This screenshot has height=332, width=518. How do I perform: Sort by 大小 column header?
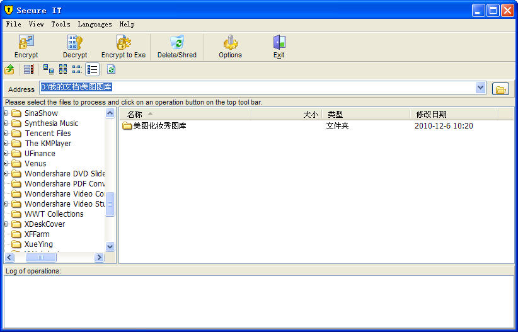click(x=287, y=114)
